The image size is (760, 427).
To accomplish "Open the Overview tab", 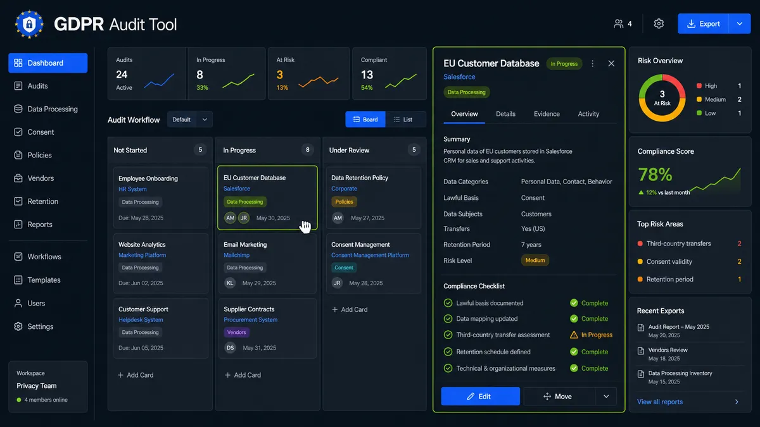I will pos(464,114).
